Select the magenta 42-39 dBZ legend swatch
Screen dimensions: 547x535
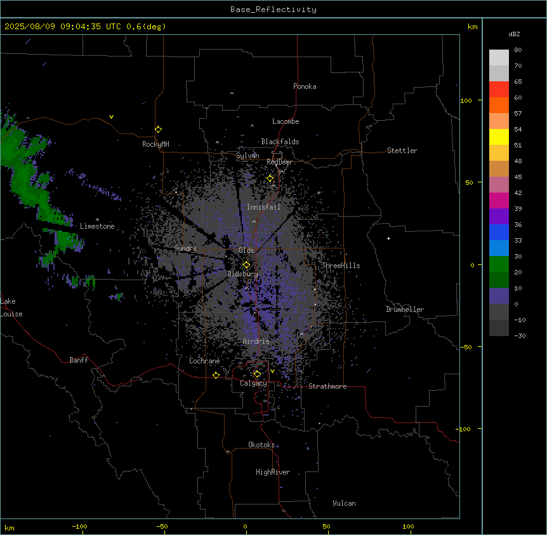[x=499, y=200]
